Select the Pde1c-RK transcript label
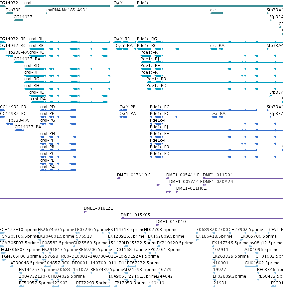This screenshot has height=288, width=283. [151, 72]
